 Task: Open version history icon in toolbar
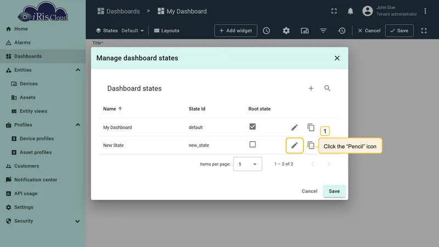[x=341, y=31]
